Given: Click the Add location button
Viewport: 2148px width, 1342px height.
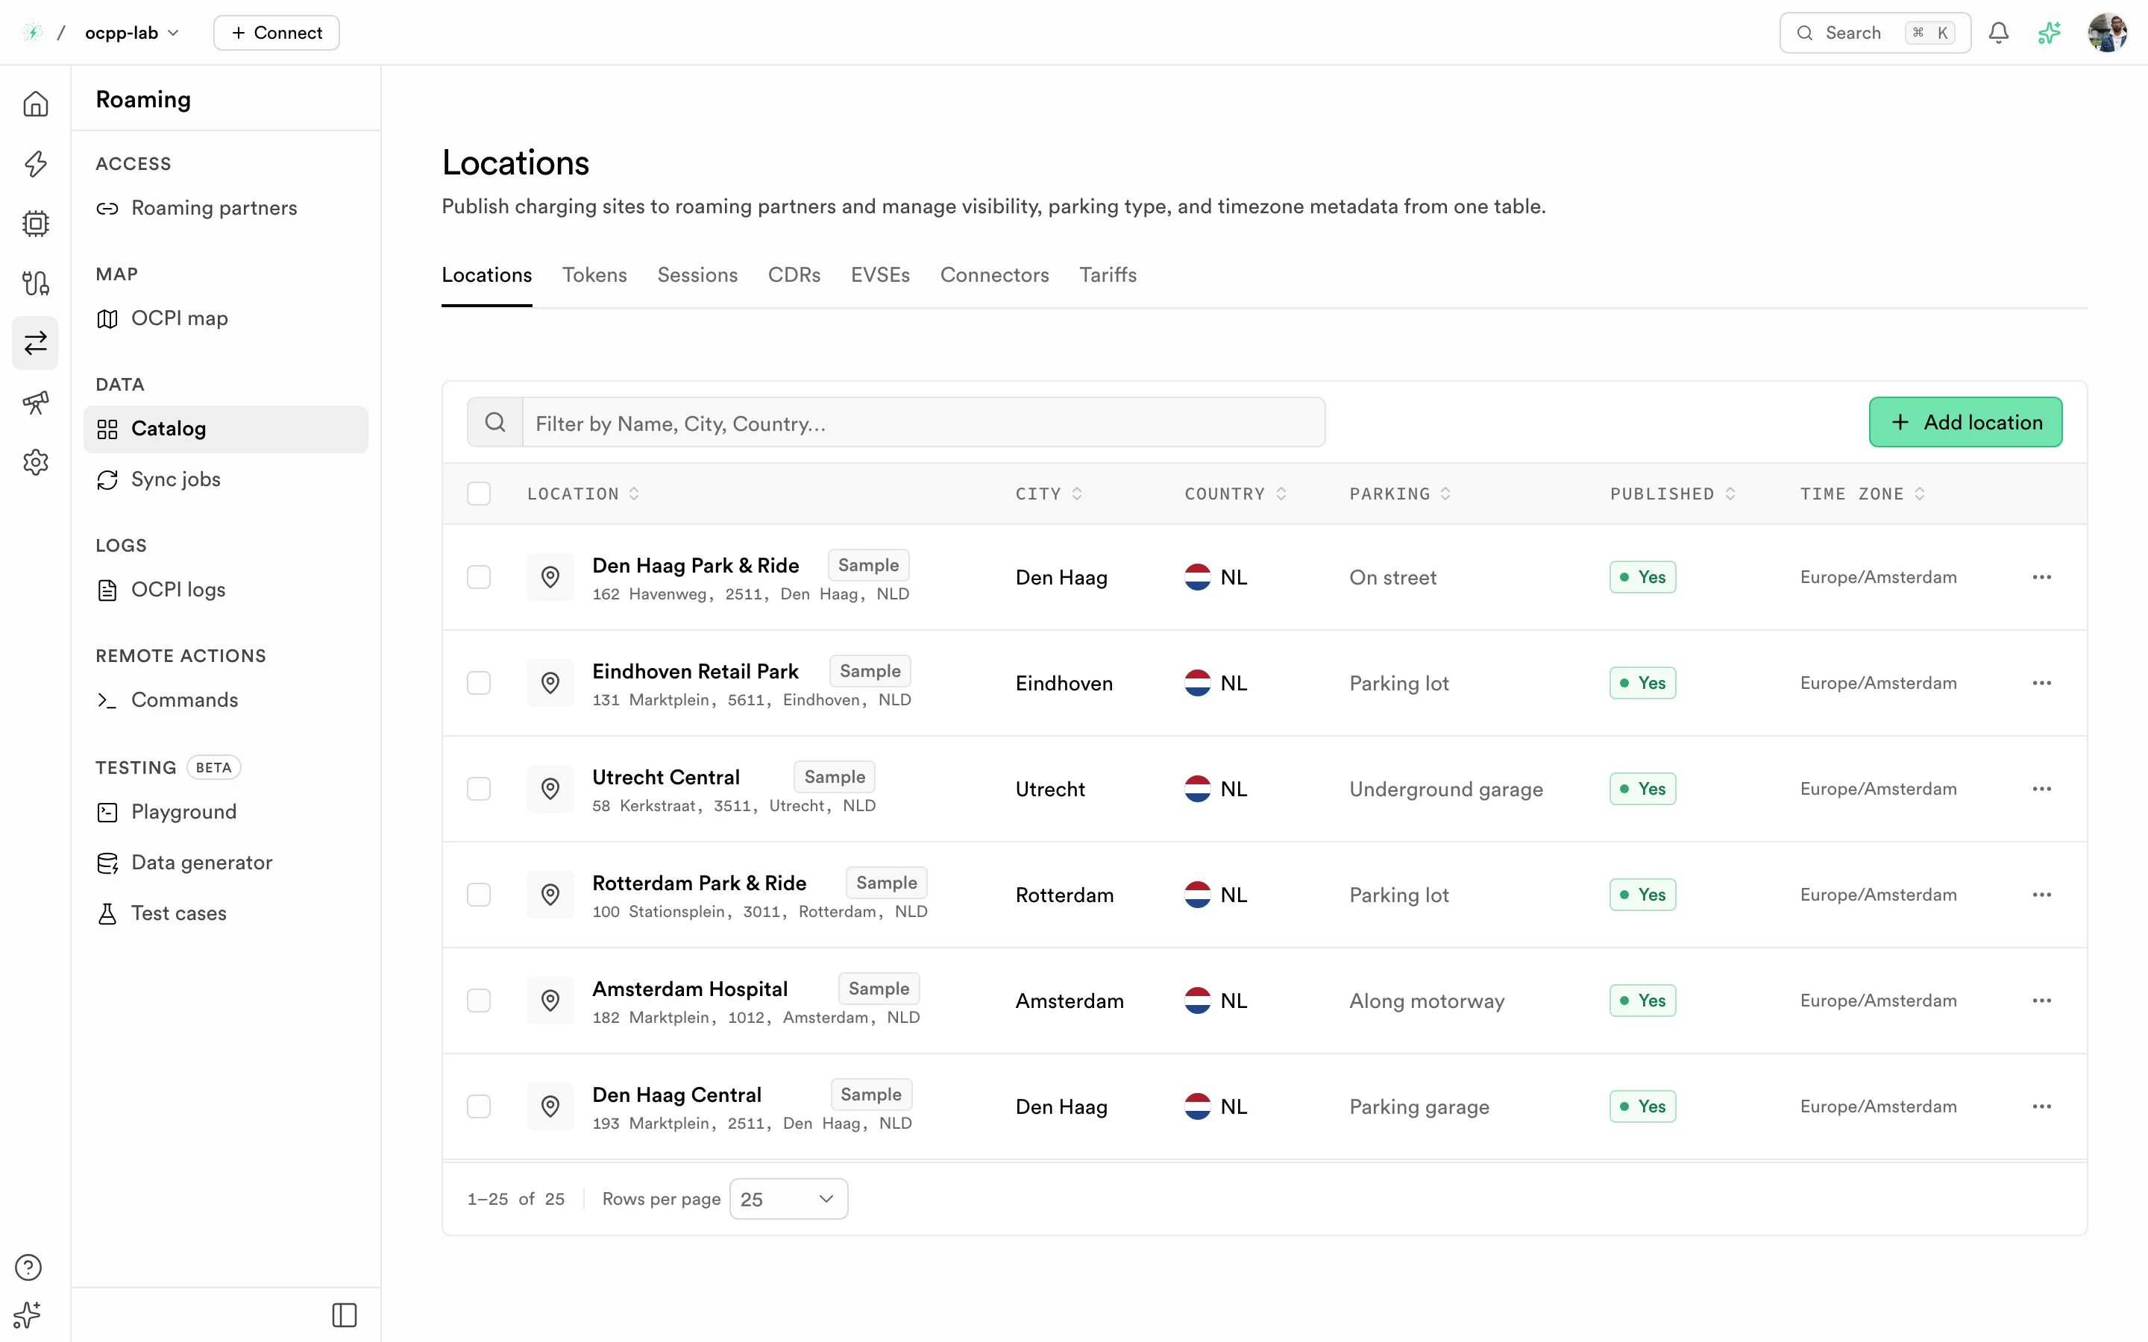Looking at the screenshot, I should click(1965, 423).
